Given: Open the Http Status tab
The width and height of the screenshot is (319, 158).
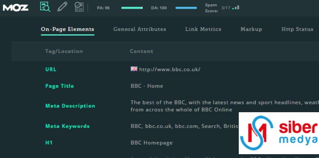Looking at the screenshot, I should [x=297, y=29].
